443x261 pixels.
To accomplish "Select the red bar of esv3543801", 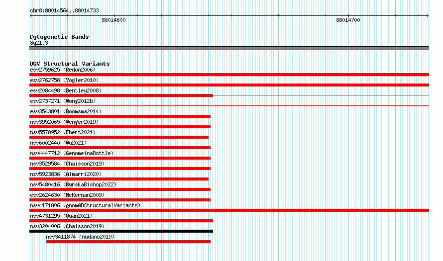I will [x=120, y=116].
